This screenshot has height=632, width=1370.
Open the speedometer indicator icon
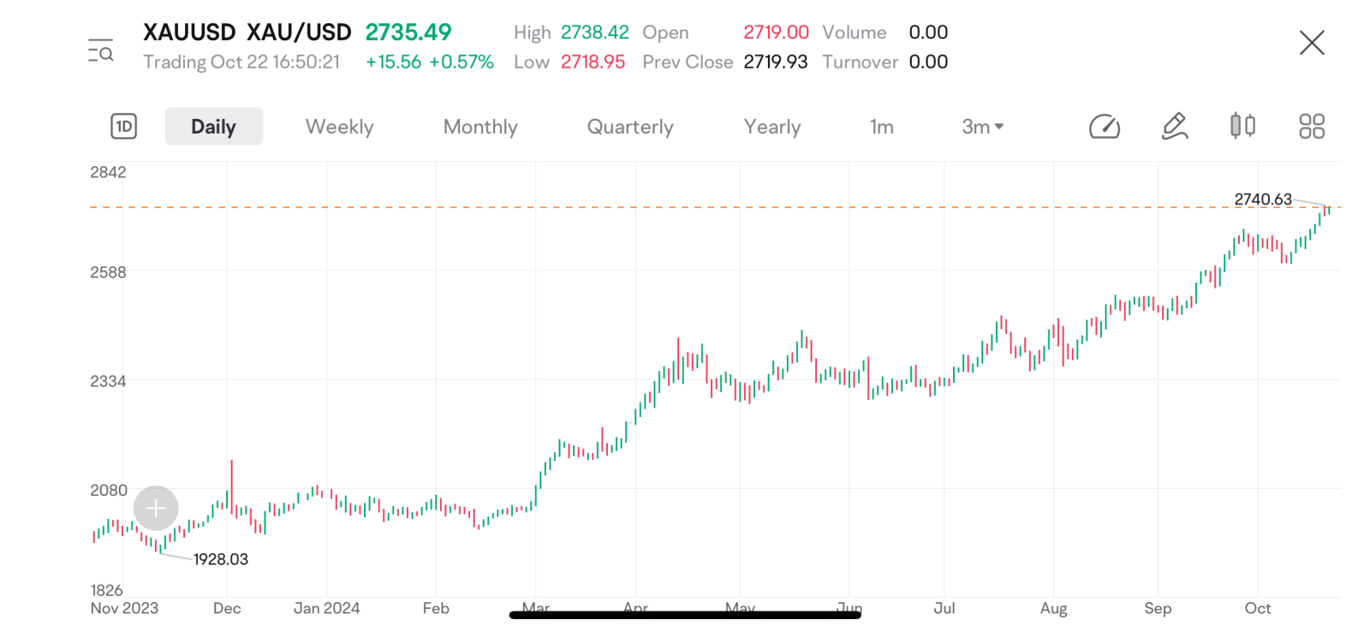[x=1105, y=127]
